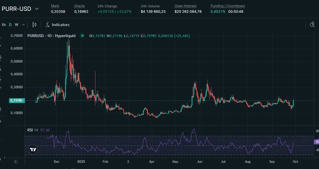Screen dimensions: 319x169
Task: Click the +25,44% change in OHLC legend
Action: pos(182,36)
